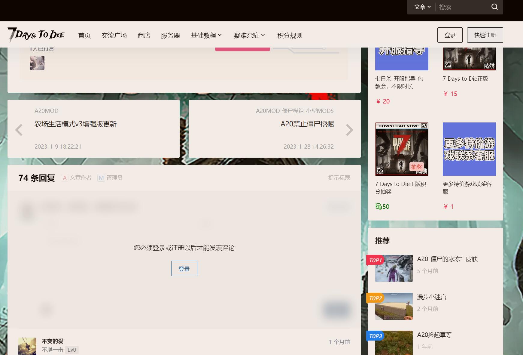Click the M 管理员 badge icon
The image size is (523, 355).
point(101,178)
